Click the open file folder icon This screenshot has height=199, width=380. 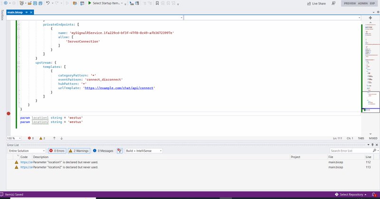coord(29,3)
